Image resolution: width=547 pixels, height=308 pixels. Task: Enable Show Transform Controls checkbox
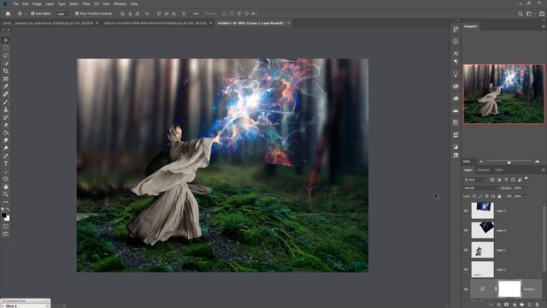pos(77,14)
